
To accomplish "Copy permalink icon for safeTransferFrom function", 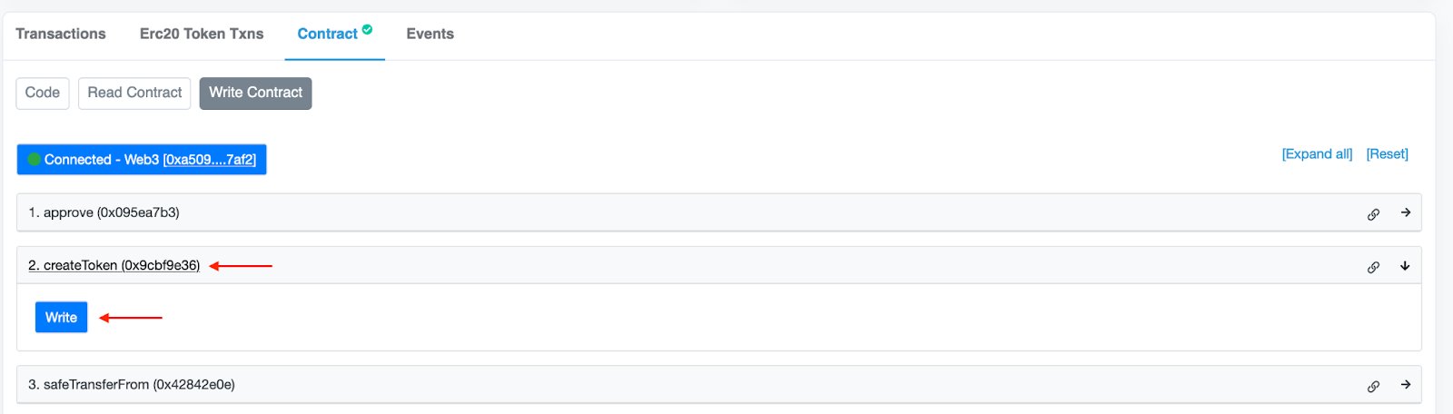I will coord(1373,386).
